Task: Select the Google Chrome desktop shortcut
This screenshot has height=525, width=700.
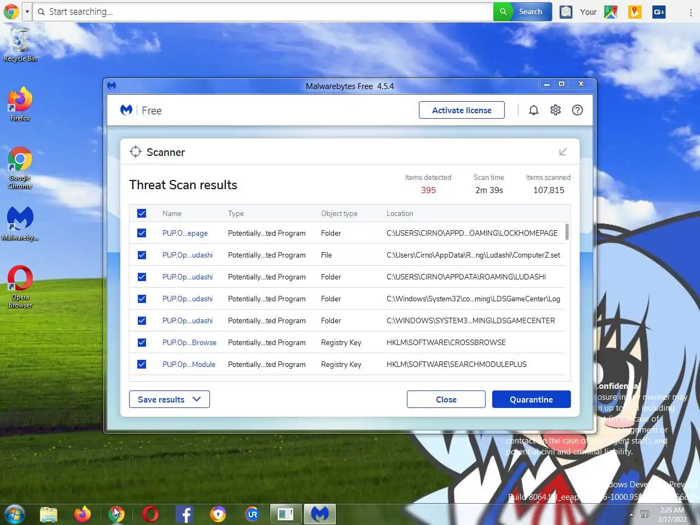Action: (20, 168)
